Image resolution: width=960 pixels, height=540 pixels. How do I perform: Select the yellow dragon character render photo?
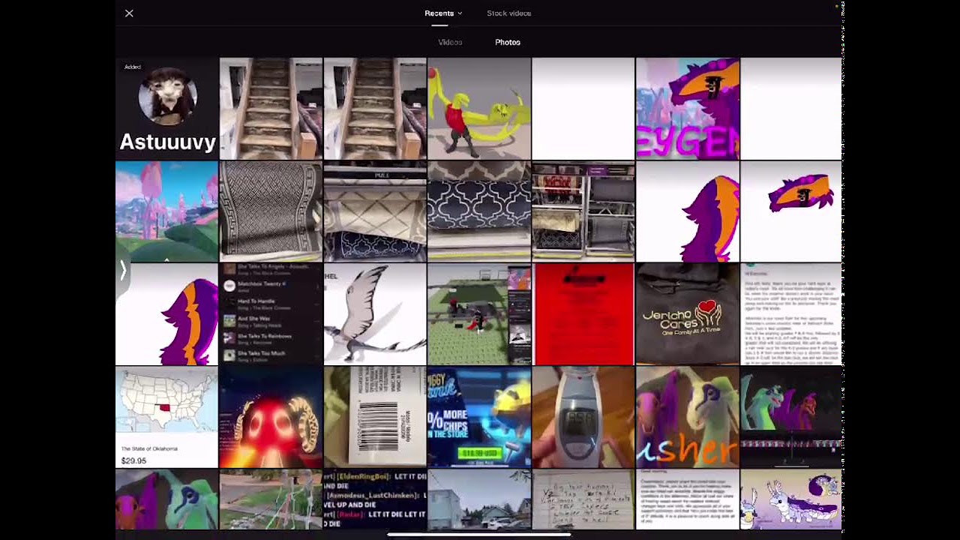[478, 109]
